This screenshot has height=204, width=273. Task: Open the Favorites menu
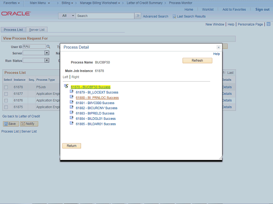12,3
